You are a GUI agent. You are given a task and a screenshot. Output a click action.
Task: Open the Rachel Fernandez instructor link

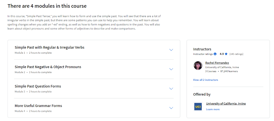pos(217,63)
